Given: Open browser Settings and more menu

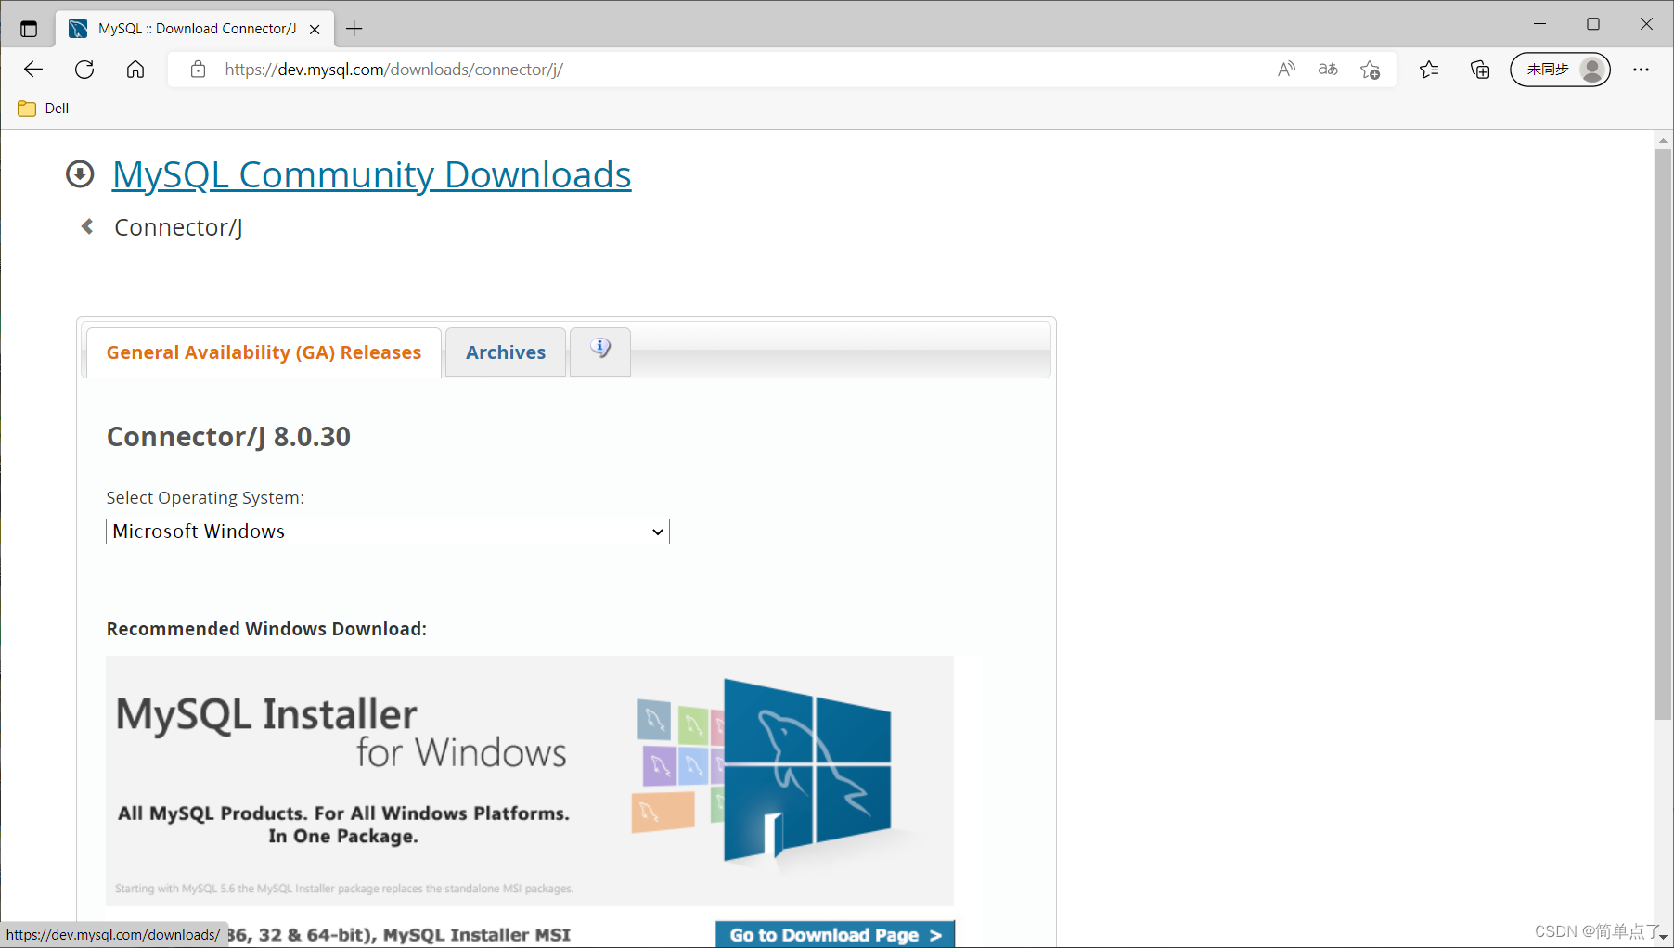Looking at the screenshot, I should tap(1641, 70).
